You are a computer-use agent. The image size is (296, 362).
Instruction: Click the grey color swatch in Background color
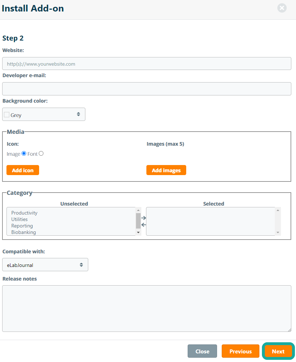[7, 115]
